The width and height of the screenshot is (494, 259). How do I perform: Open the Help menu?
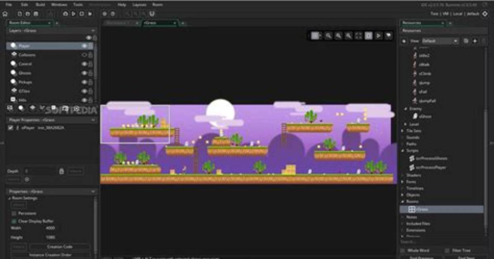pyautogui.click(x=121, y=5)
